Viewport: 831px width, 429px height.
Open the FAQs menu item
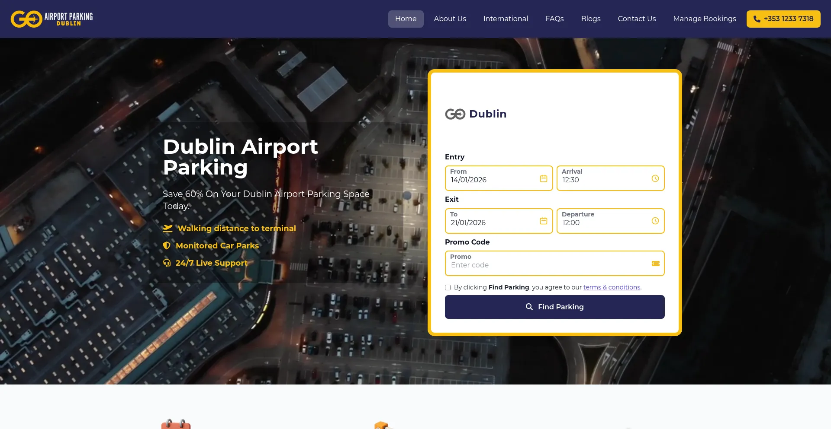point(554,19)
